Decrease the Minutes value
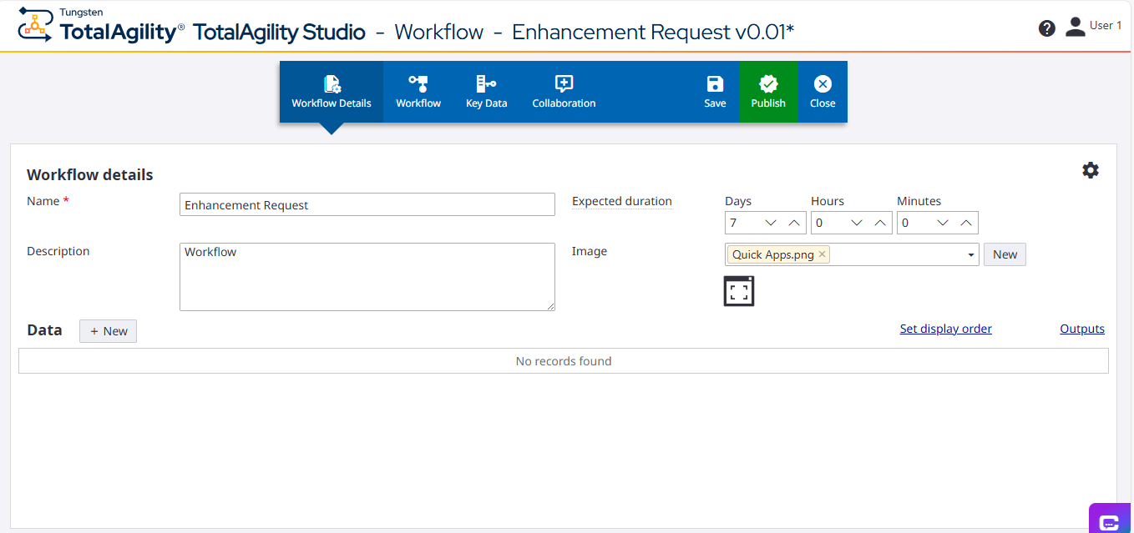The height and width of the screenshot is (533, 1134). (943, 223)
